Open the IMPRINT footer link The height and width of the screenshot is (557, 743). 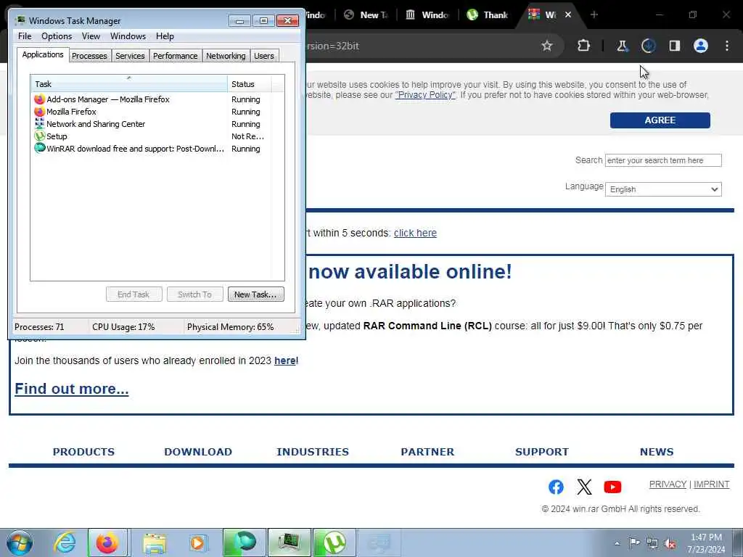click(x=711, y=484)
